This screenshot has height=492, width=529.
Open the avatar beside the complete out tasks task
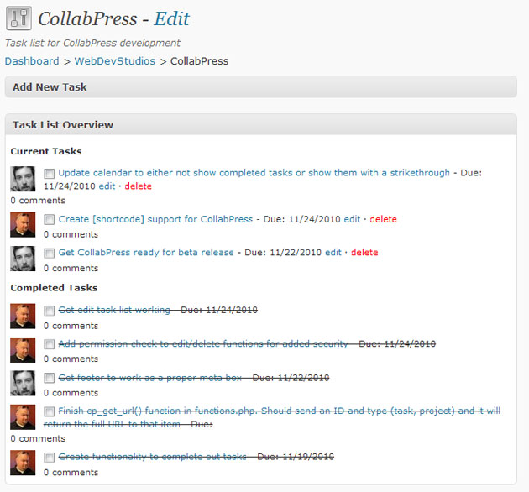(23, 463)
